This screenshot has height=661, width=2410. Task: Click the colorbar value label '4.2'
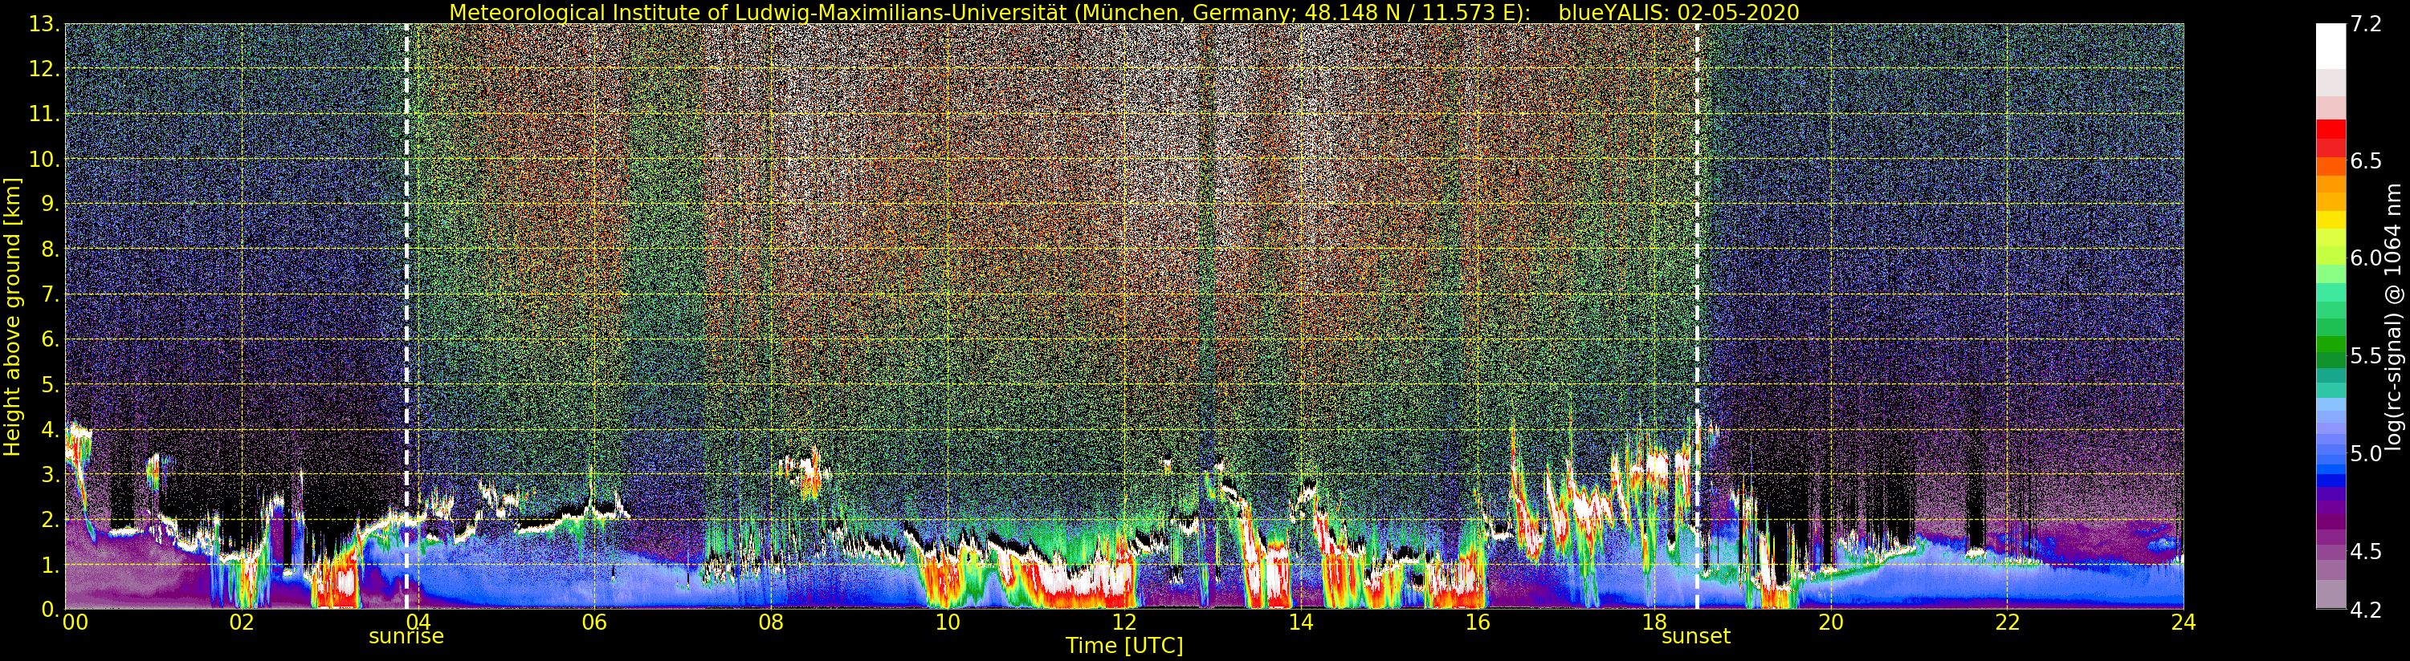[2366, 610]
